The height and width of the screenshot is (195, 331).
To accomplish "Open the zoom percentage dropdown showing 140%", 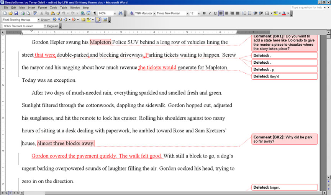I will (115, 13).
